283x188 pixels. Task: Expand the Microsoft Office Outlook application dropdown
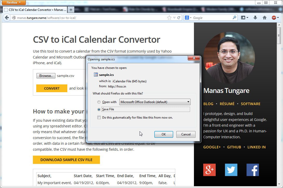[155, 102]
